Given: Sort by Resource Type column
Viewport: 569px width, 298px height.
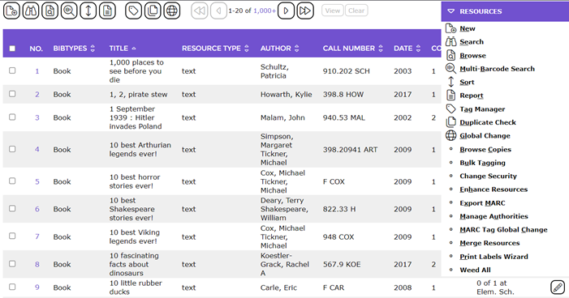Looking at the screenshot, I should coord(215,48).
